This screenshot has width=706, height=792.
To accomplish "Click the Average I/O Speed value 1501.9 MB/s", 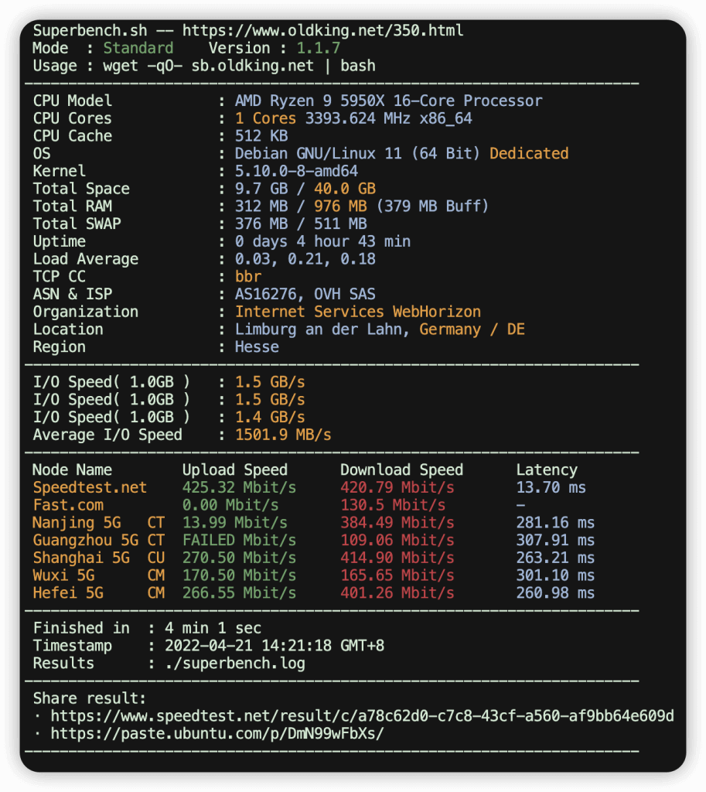I will click(283, 435).
